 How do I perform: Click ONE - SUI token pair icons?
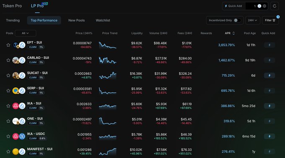click(x=19, y=121)
